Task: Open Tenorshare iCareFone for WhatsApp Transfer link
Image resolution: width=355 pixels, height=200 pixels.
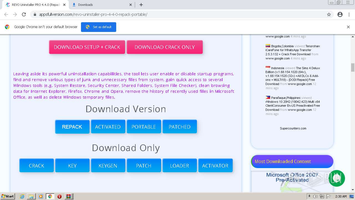Action: [292, 50]
